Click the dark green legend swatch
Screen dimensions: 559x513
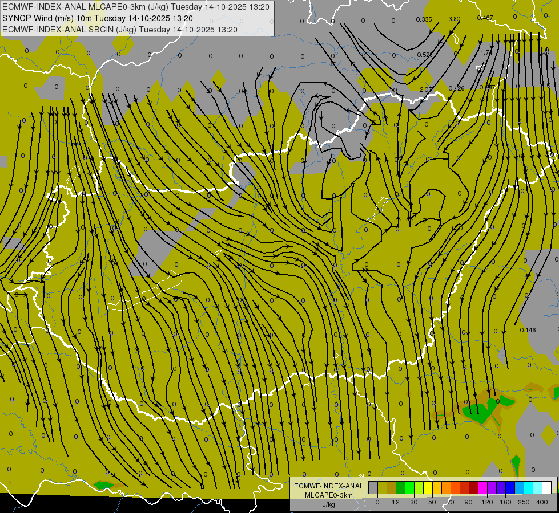coord(401,487)
